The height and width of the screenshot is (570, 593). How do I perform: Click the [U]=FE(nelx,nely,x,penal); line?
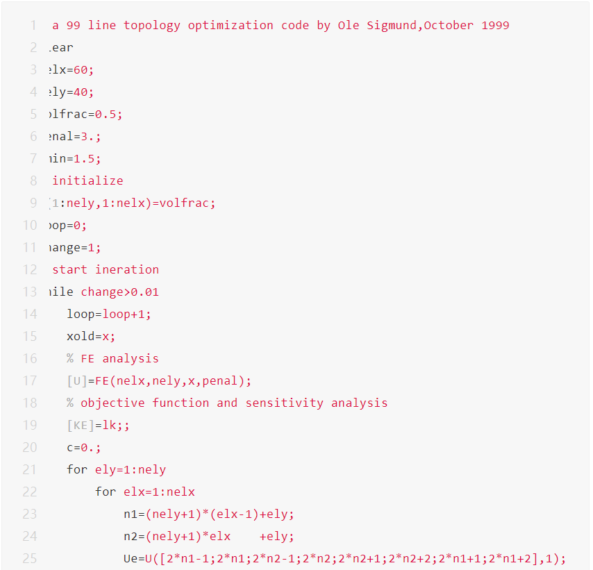[159, 381]
